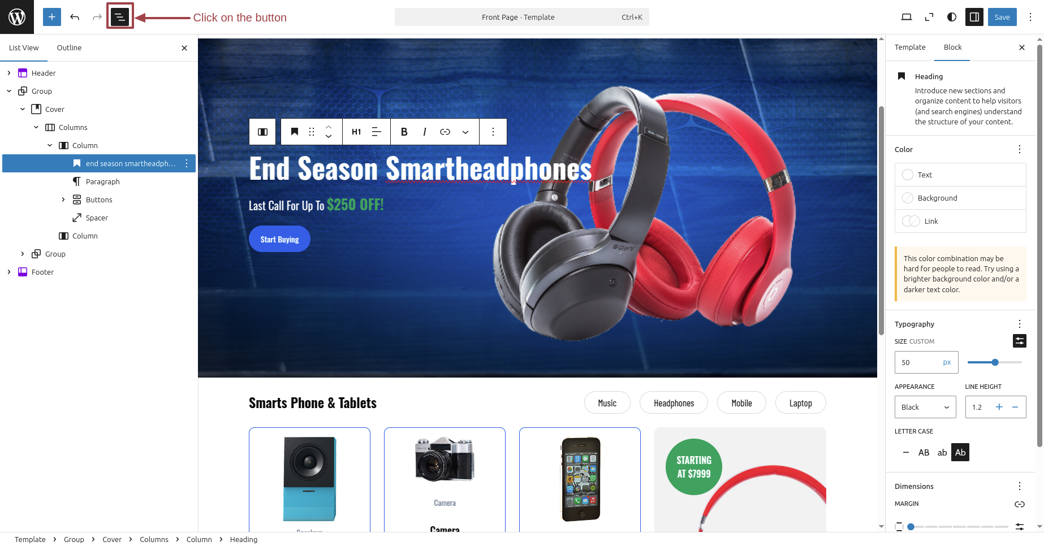Click the undo arrow icon
Viewport: 1044px width, 546px height.
pos(75,17)
